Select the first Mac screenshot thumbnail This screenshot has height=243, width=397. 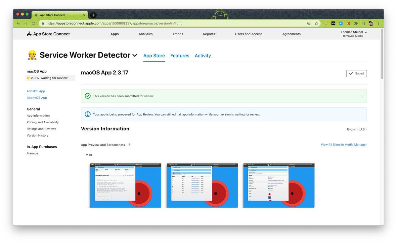126,185
